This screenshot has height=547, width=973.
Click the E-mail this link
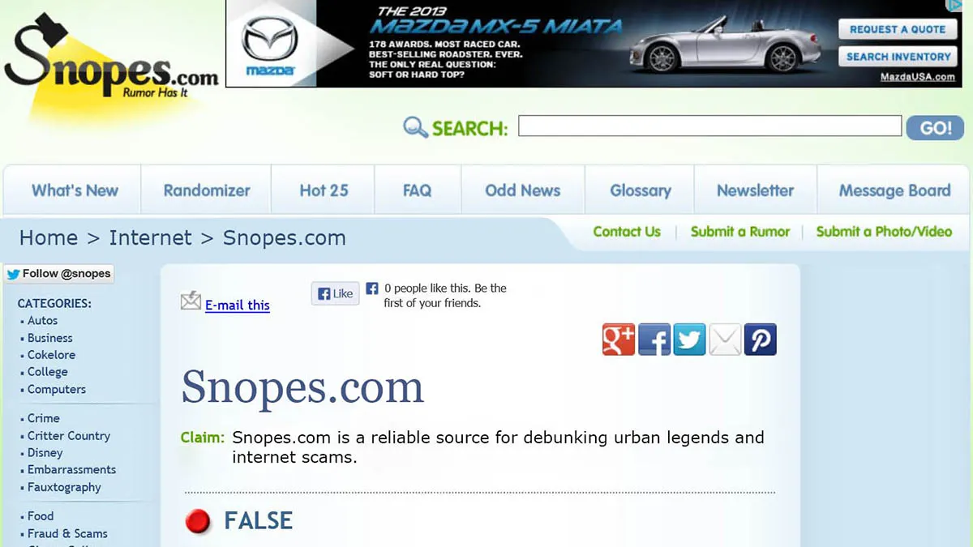coord(237,305)
